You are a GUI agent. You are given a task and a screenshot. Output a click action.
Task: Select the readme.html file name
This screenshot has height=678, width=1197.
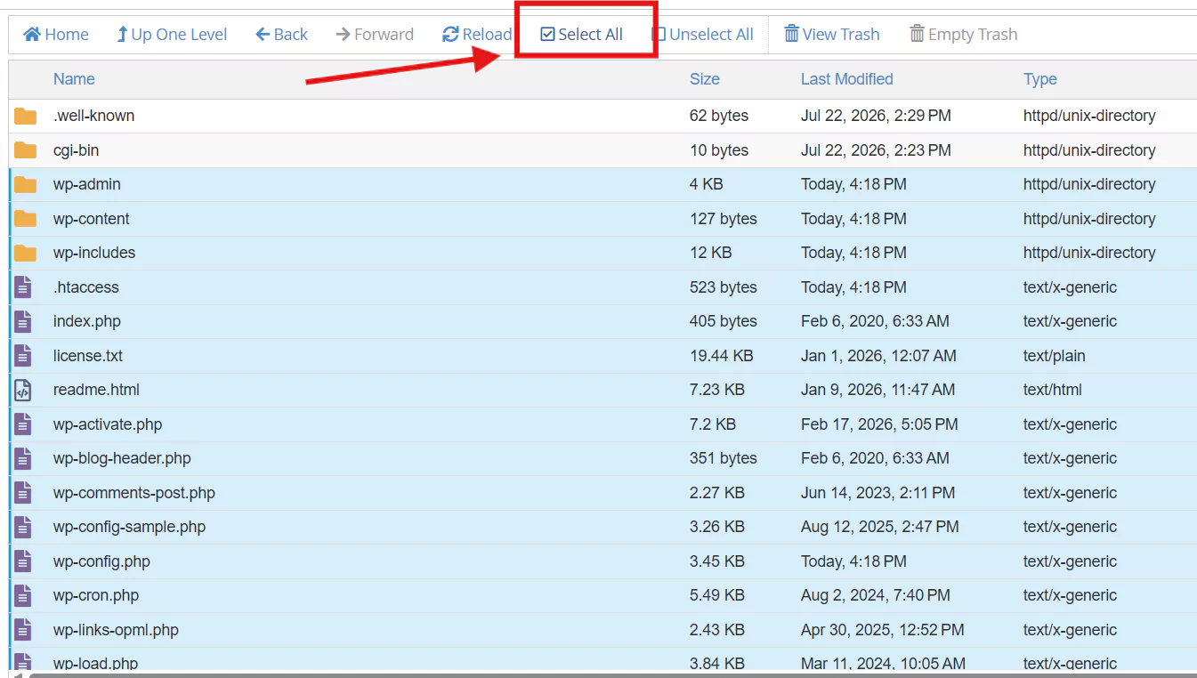pos(96,390)
